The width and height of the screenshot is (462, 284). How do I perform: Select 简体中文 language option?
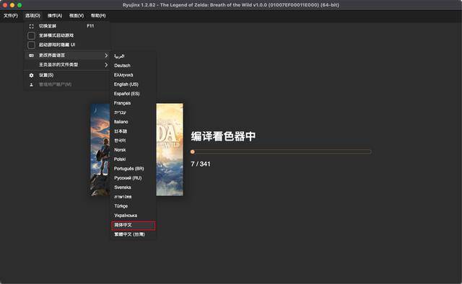133,225
